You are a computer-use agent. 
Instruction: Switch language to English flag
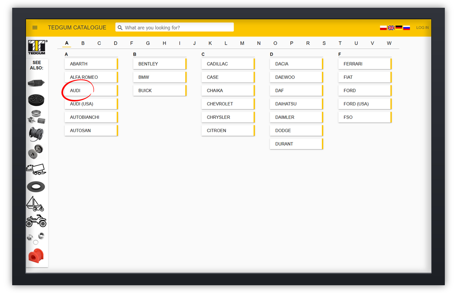[x=391, y=28]
